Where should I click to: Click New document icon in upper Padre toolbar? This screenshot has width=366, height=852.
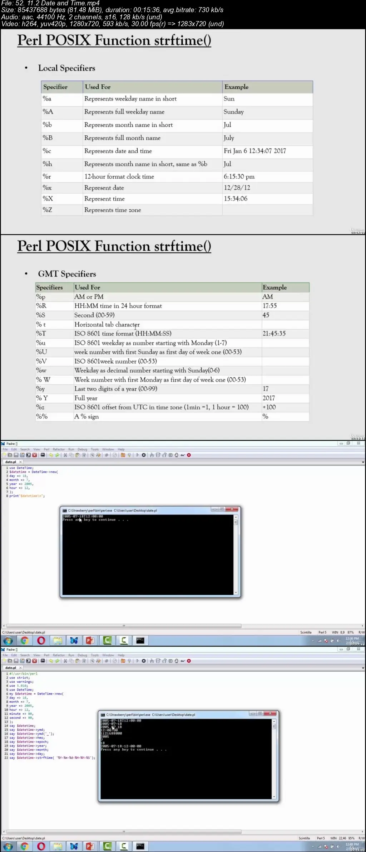(4, 455)
